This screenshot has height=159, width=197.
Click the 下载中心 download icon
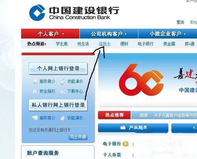click(63, 91)
